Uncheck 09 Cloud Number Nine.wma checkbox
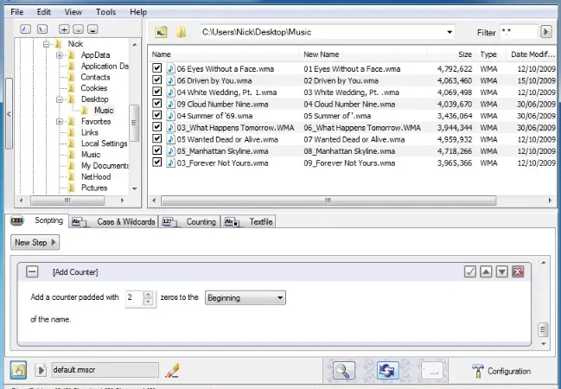Viewport: 561px width, 389px height. [157, 104]
